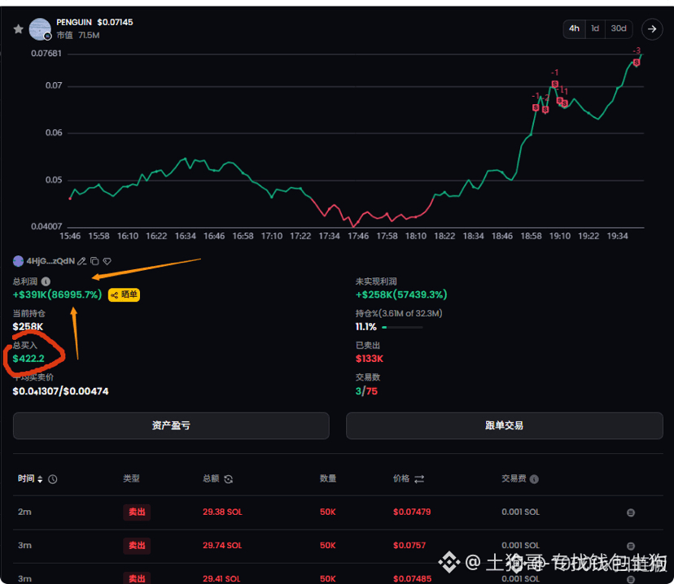Click the $133K sold value
This screenshot has height=584, width=674.
(370, 359)
